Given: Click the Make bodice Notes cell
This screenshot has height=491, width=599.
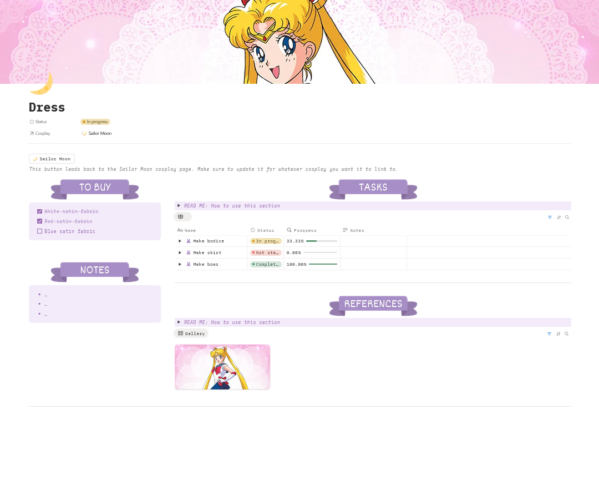Looking at the screenshot, I should tap(373, 241).
